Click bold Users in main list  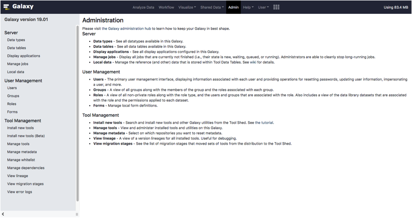[98, 79]
